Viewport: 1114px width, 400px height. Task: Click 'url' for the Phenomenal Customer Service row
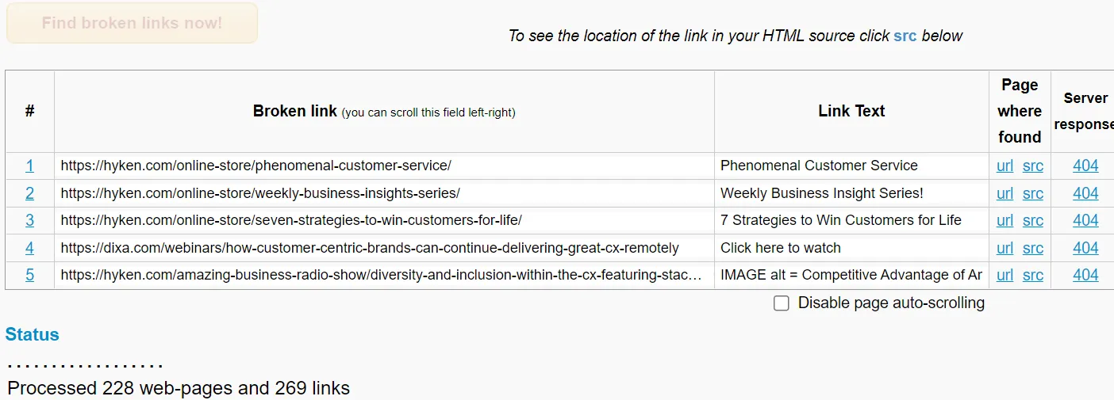click(1005, 166)
